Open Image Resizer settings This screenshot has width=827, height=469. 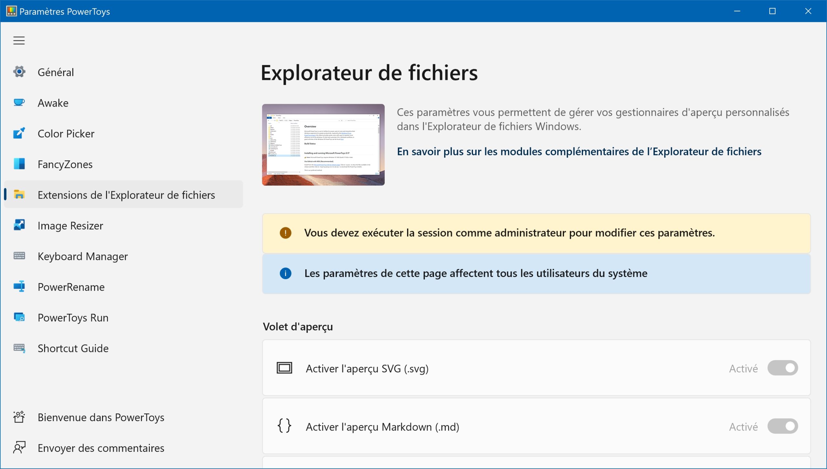pyautogui.click(x=123, y=225)
